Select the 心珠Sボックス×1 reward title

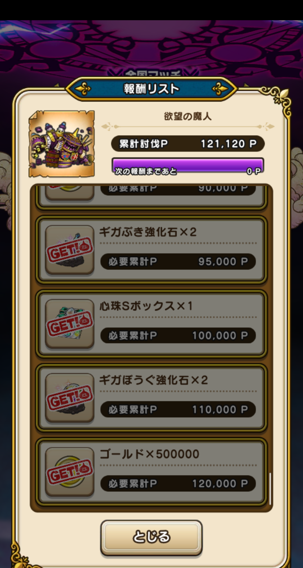(146, 306)
